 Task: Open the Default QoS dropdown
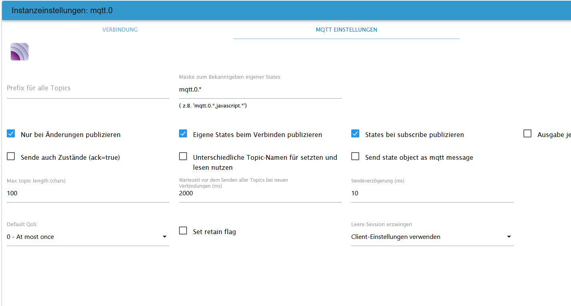coord(88,237)
